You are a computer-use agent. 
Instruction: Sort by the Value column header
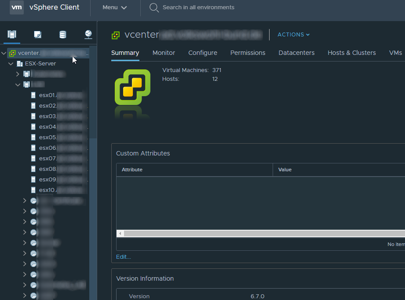(339, 170)
